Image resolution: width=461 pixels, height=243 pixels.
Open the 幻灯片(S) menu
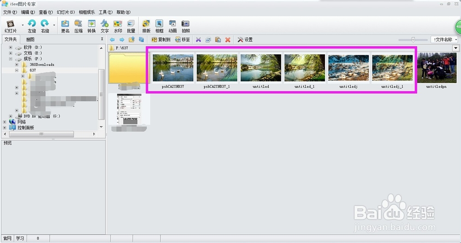[65, 12]
